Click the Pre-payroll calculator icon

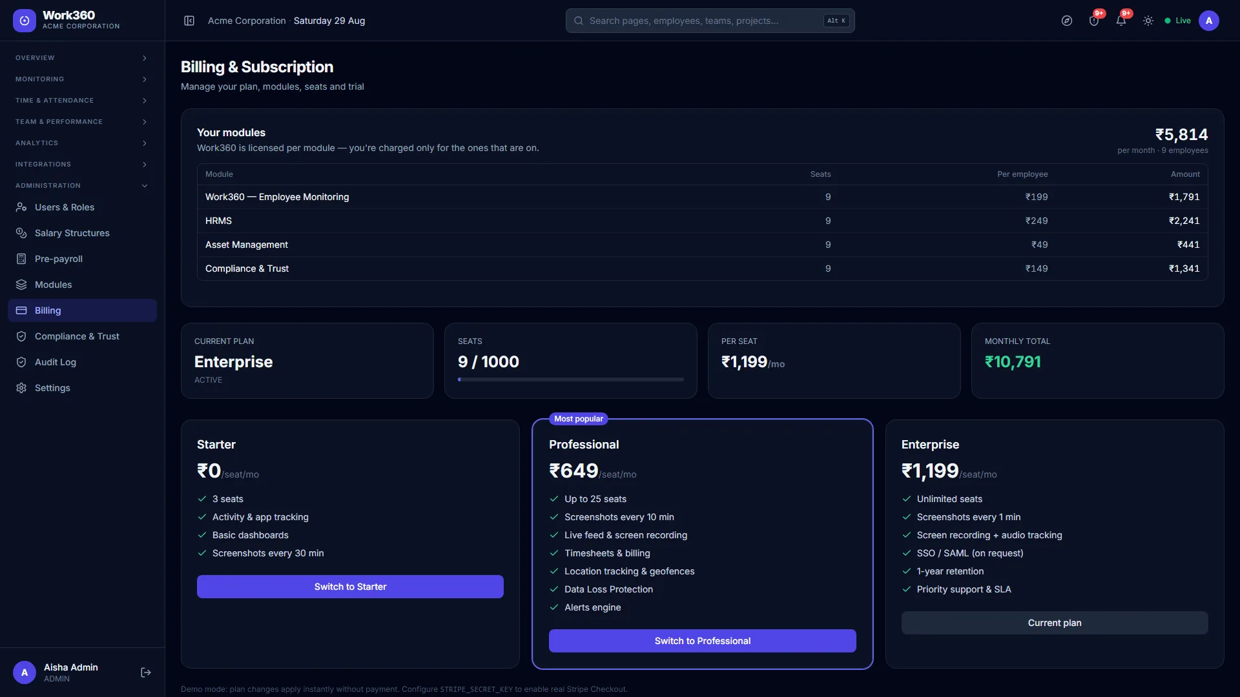click(21, 259)
